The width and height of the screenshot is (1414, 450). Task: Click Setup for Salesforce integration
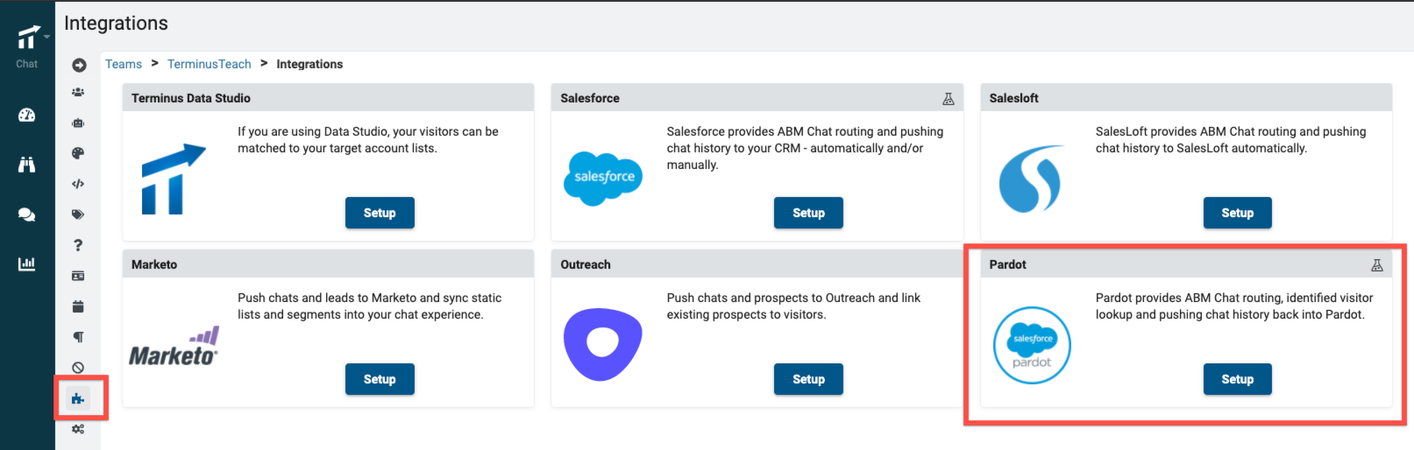[808, 213]
